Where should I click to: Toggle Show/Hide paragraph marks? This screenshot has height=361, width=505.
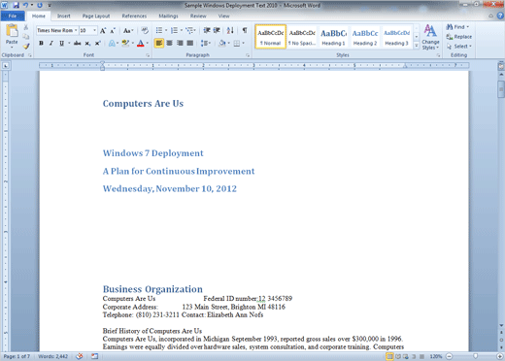coord(245,30)
